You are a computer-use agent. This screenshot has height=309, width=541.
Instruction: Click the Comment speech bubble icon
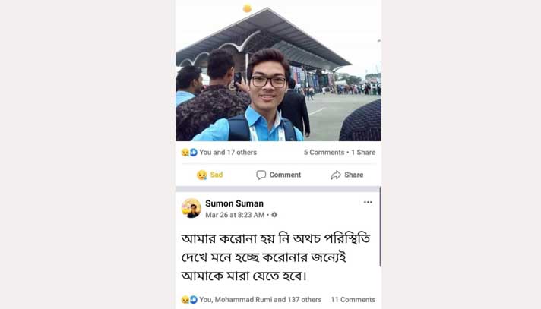pyautogui.click(x=261, y=175)
